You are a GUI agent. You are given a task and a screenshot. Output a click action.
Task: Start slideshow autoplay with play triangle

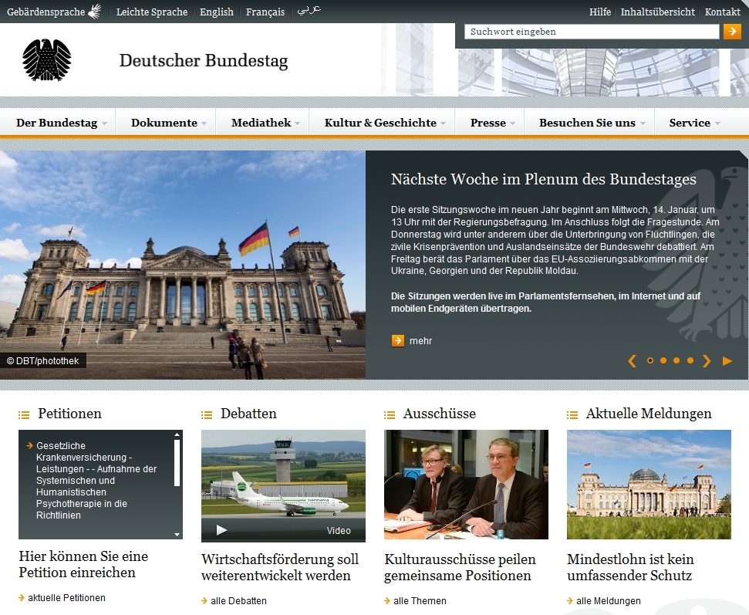point(727,361)
